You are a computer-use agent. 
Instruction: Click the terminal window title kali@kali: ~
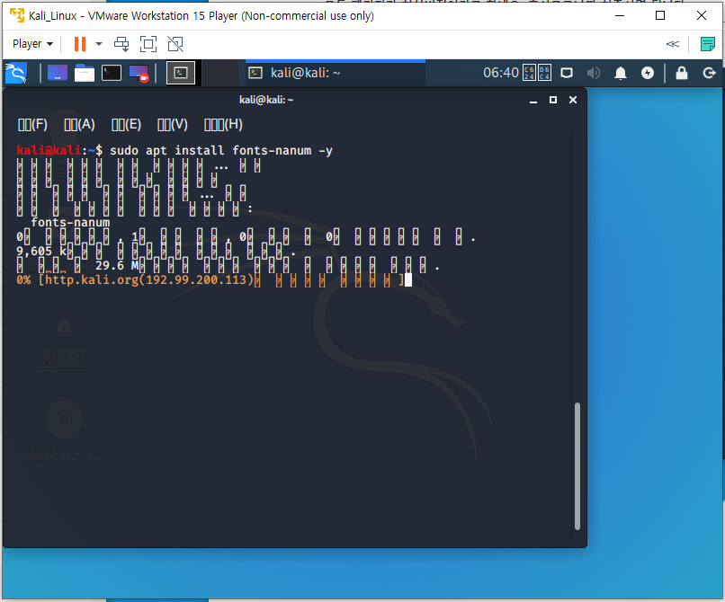266,100
